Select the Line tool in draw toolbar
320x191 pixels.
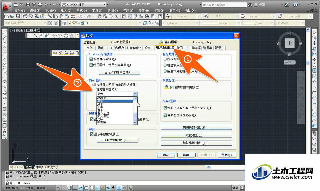4,32
